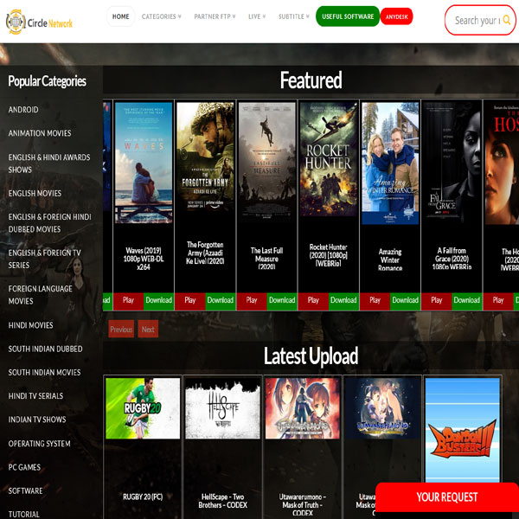Expand the Subtitle dropdown menu

[x=294, y=16]
